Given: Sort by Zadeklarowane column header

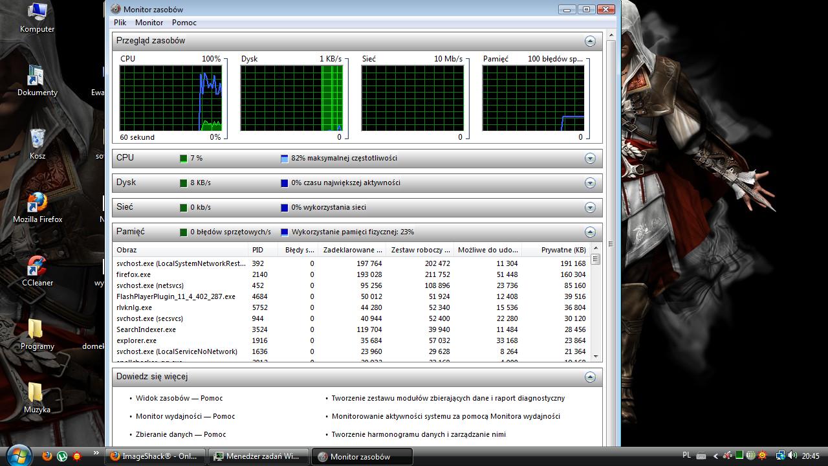Looking at the screenshot, I should pyautogui.click(x=351, y=250).
